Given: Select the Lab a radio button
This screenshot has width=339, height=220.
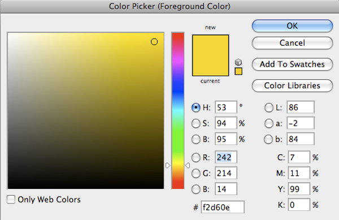Looking at the screenshot, I should click(x=269, y=123).
